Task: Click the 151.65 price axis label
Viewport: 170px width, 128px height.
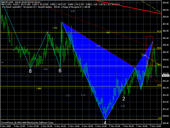Action: [x=166, y=102]
